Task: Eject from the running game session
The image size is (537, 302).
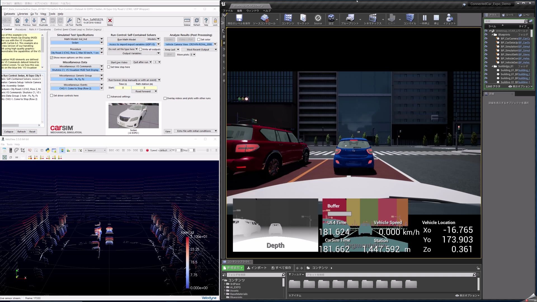Action: point(449,18)
